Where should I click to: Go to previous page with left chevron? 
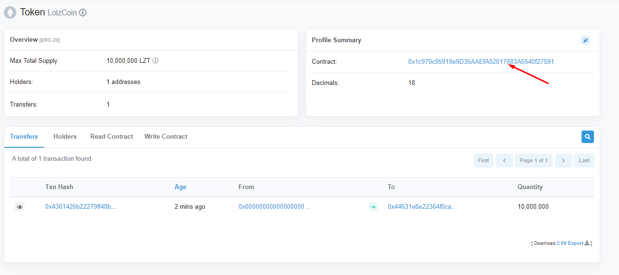(505, 160)
